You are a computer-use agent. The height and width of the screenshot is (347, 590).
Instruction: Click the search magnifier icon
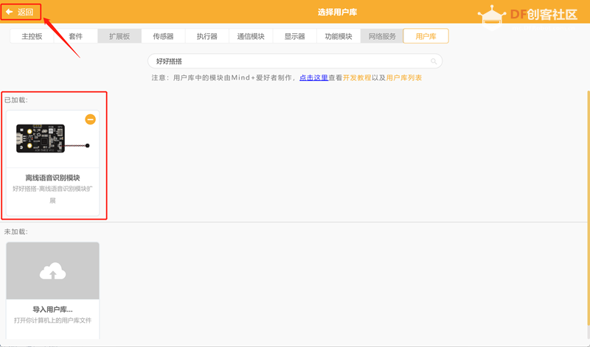434,61
